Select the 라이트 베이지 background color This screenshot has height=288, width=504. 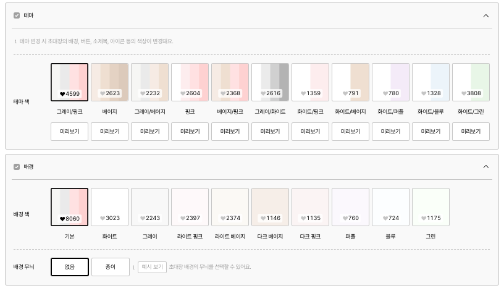[230, 207]
